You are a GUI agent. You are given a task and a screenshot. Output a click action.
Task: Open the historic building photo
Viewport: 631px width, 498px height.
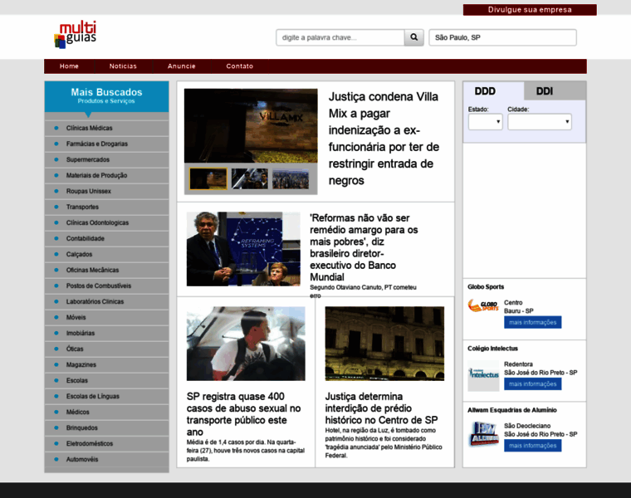click(x=384, y=344)
